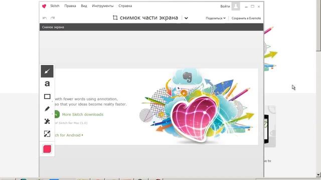Open the Правка menu
321x180 pixels.
(x=70, y=6)
